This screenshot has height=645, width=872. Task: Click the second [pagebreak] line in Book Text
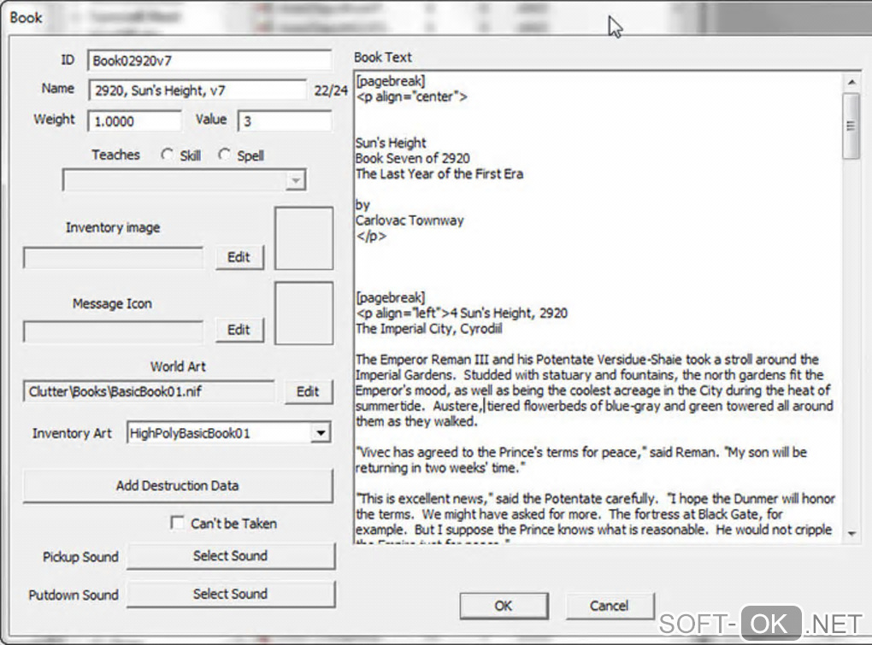(x=391, y=298)
